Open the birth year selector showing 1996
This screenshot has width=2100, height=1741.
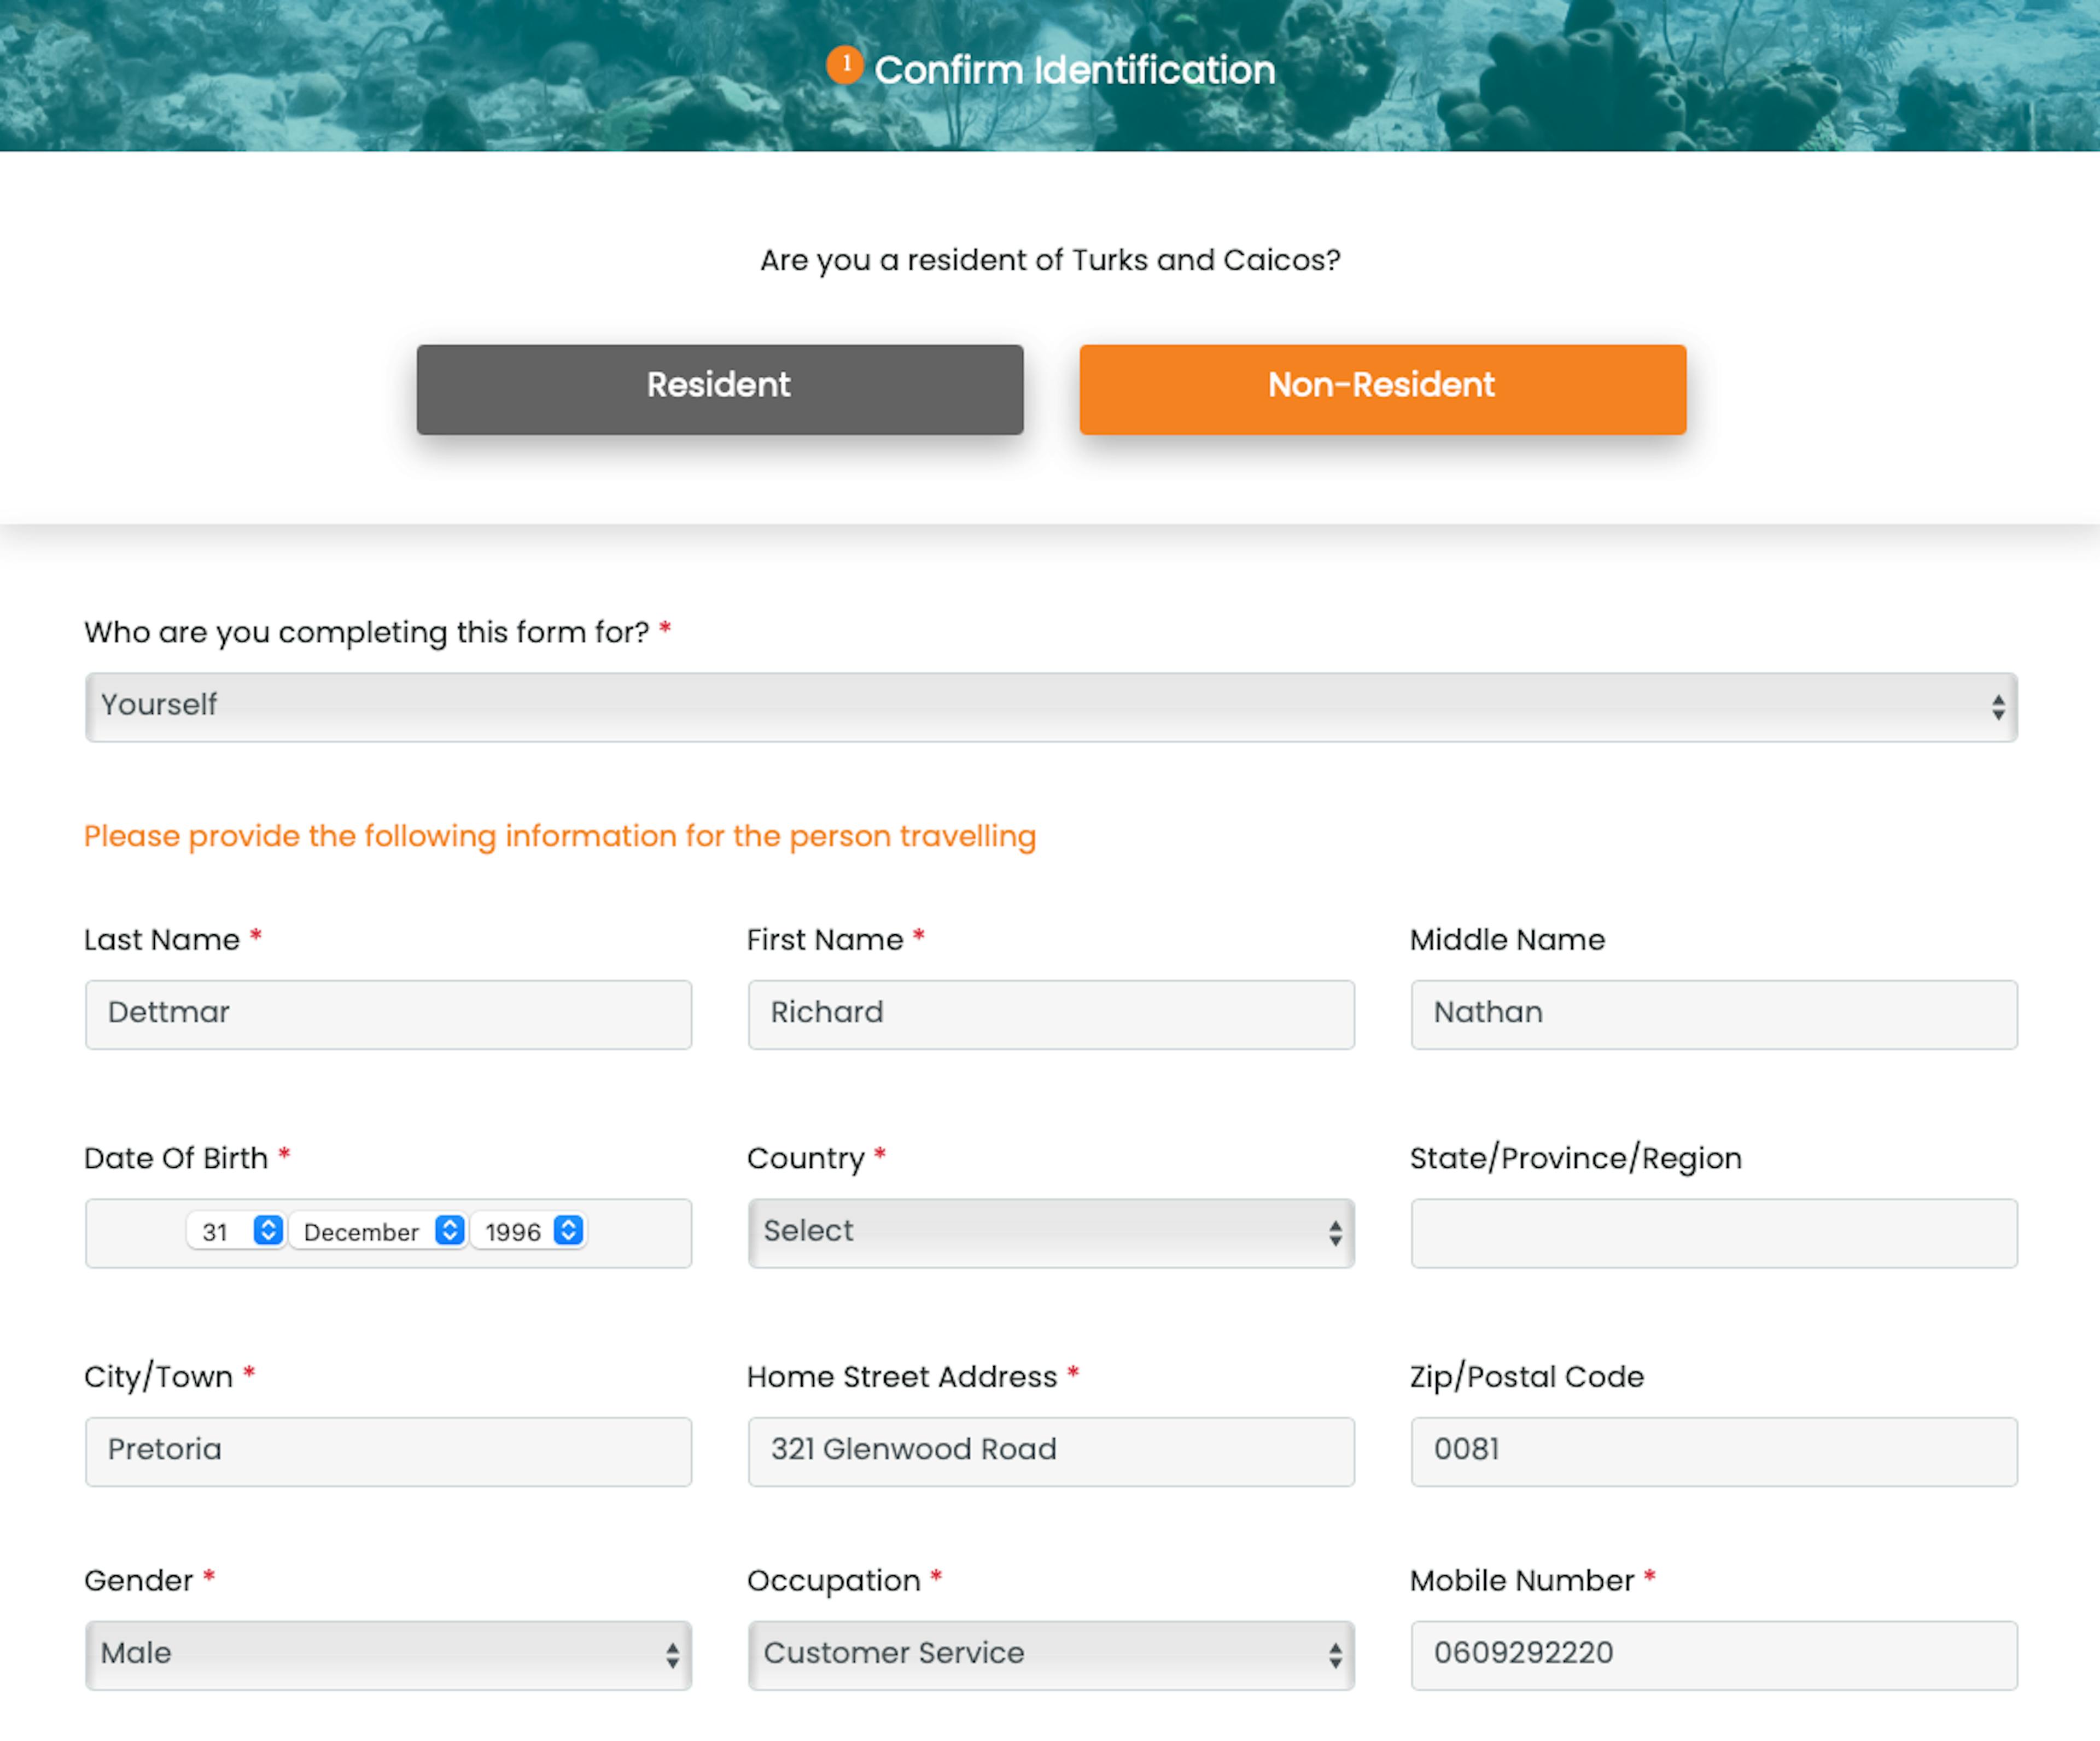coord(529,1231)
